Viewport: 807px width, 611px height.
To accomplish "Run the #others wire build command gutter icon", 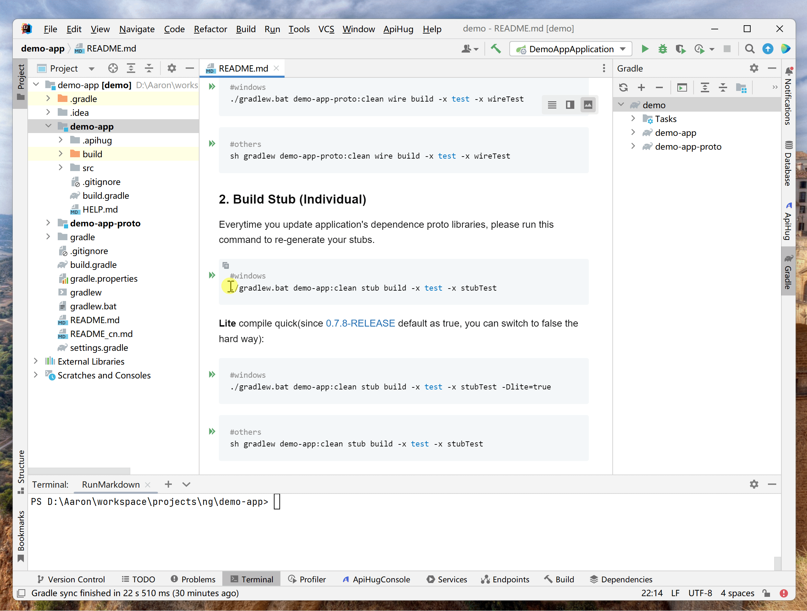I will point(212,144).
